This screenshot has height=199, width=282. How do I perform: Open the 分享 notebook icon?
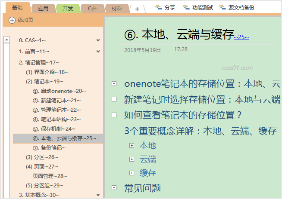point(159,8)
